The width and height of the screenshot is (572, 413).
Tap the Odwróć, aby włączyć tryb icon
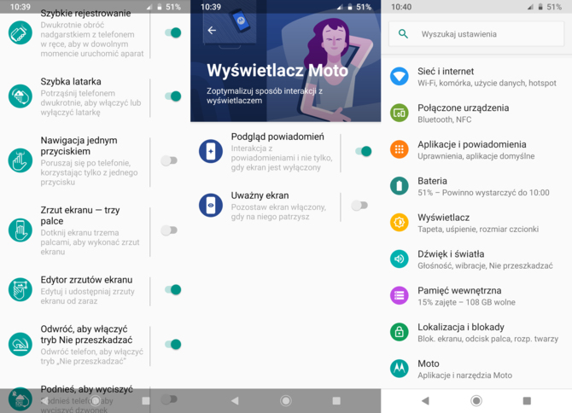(x=20, y=344)
